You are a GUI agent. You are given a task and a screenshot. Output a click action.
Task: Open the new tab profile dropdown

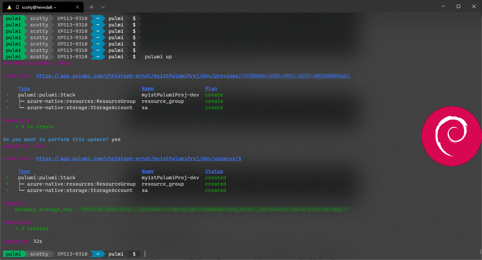pos(103,7)
